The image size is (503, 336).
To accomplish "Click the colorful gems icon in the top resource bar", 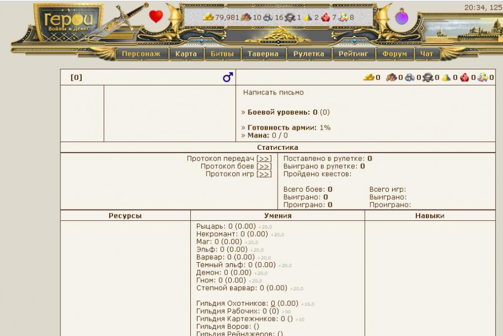I will [343, 17].
